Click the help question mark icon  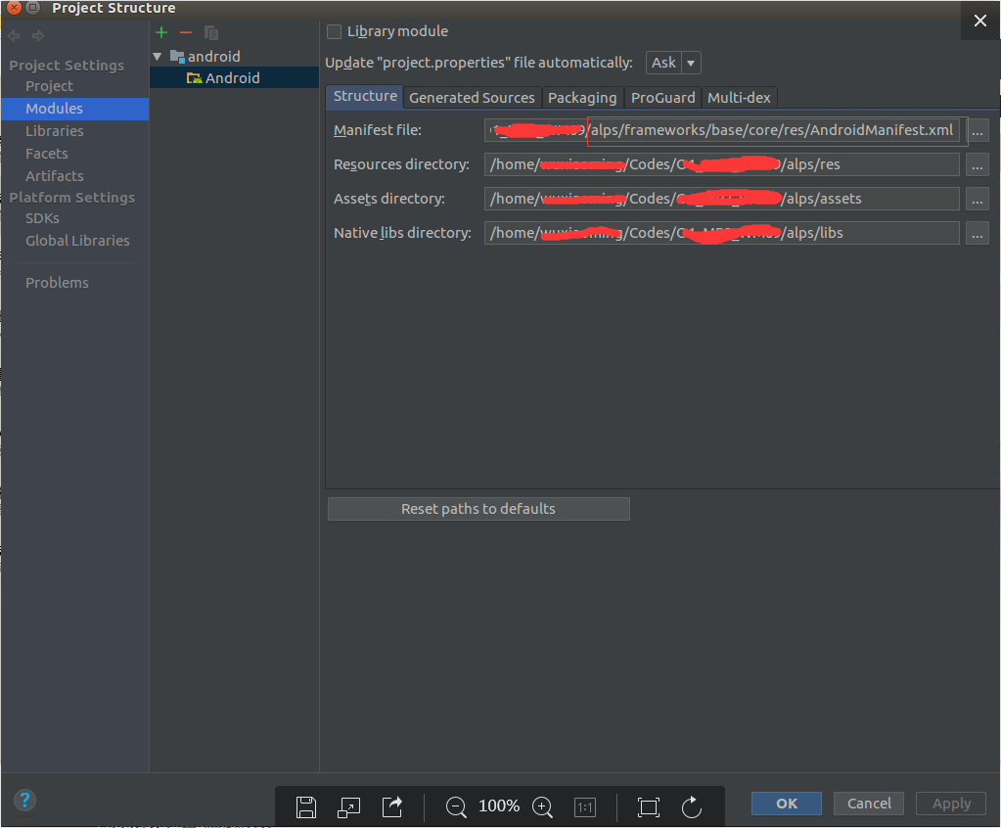point(23,800)
